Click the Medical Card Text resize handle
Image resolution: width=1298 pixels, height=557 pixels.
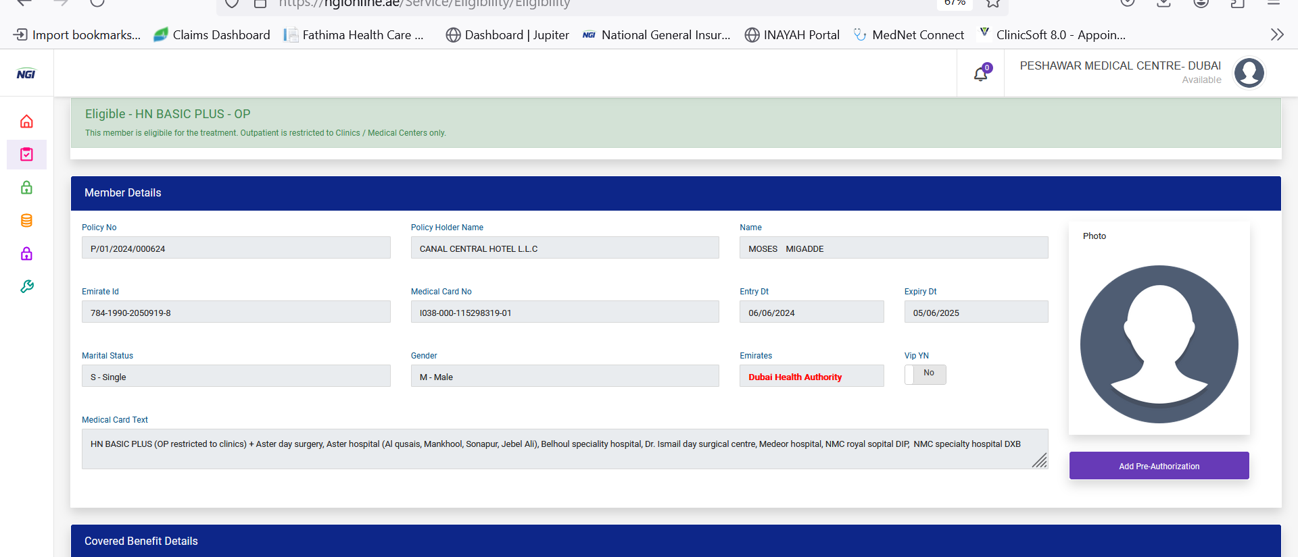1040,460
